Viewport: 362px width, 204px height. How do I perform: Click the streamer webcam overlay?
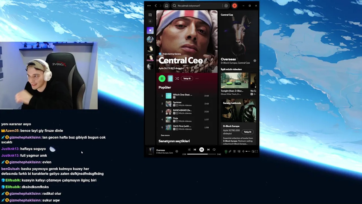pos(49,76)
